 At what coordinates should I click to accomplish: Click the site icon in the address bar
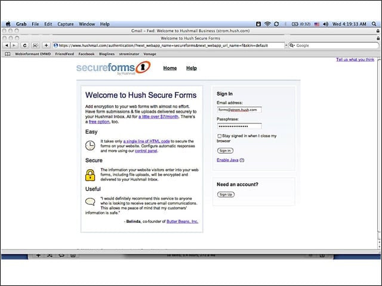[x=56, y=45]
